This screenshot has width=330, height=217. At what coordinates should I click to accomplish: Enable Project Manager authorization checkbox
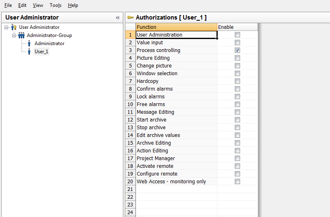237,158
